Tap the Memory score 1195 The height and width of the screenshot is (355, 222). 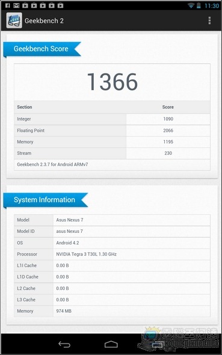point(168,142)
